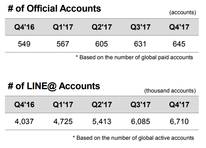Select the Q4'17 header in Official Accounts table

coord(179,27)
